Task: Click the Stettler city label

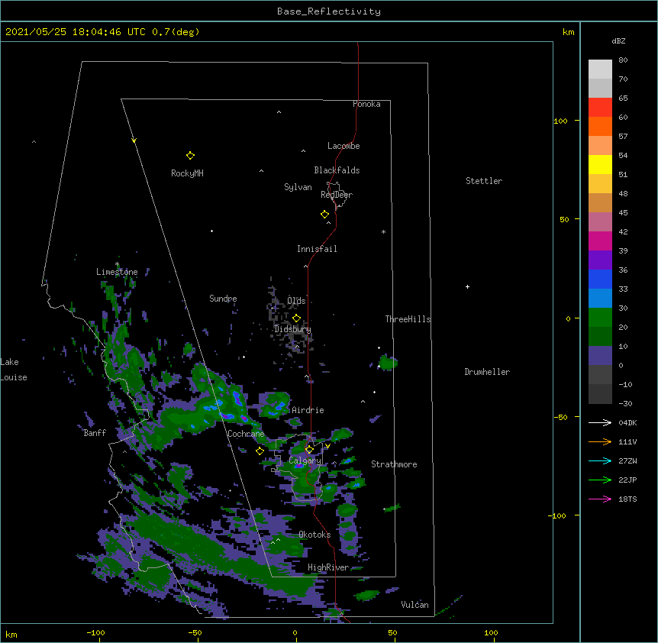Action: [x=484, y=181]
